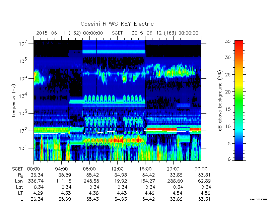Viewport: 268px width, 201px height.
Task: Click the Lon value '245.55'
Action: coord(91,181)
